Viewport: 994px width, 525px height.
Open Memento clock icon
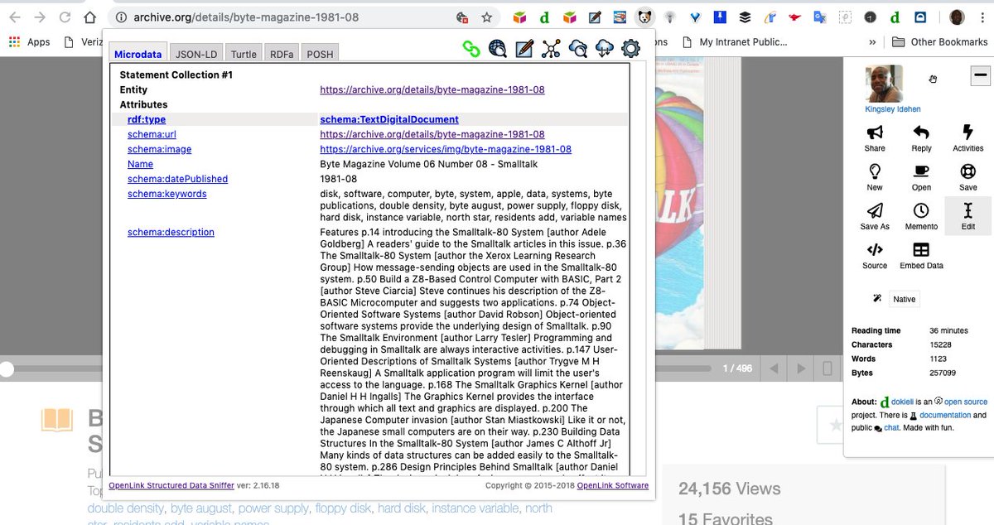921,210
